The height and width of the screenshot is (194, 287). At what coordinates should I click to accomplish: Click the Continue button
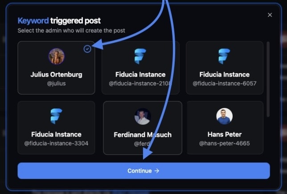pyautogui.click(x=143, y=171)
